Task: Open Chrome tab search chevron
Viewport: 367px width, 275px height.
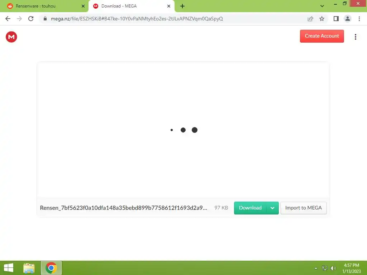Action: click(322, 6)
